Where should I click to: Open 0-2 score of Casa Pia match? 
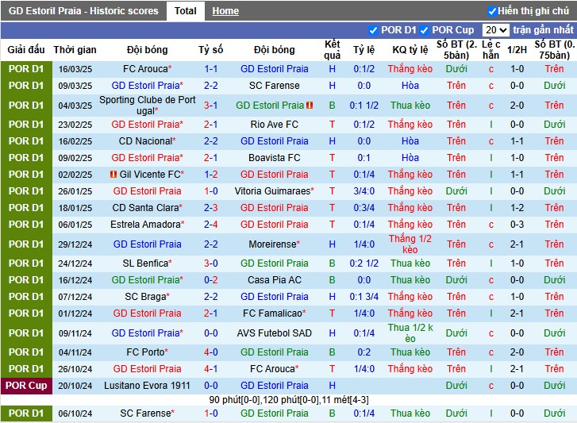[x=211, y=280]
